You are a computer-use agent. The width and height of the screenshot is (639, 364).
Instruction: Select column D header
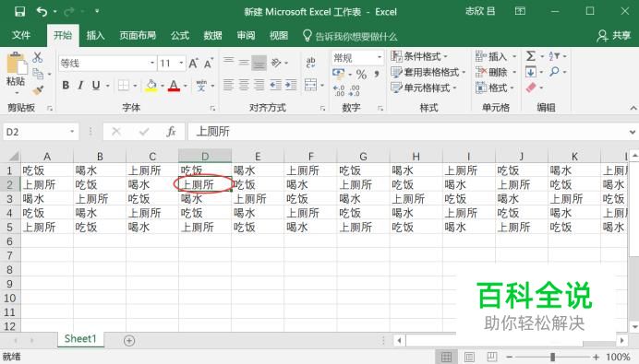205,156
